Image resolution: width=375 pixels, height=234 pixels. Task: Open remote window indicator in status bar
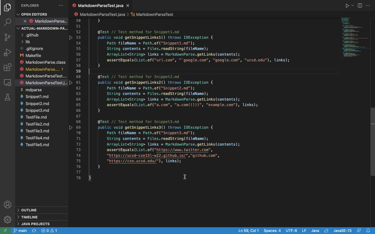(5, 231)
